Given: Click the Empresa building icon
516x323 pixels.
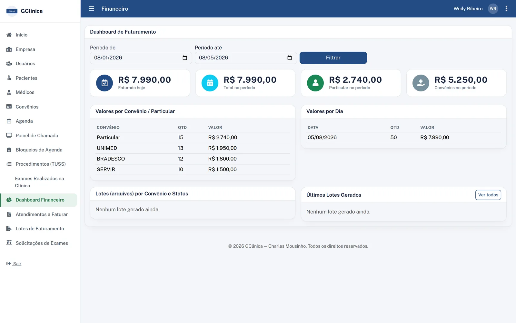Looking at the screenshot, I should coord(9,49).
